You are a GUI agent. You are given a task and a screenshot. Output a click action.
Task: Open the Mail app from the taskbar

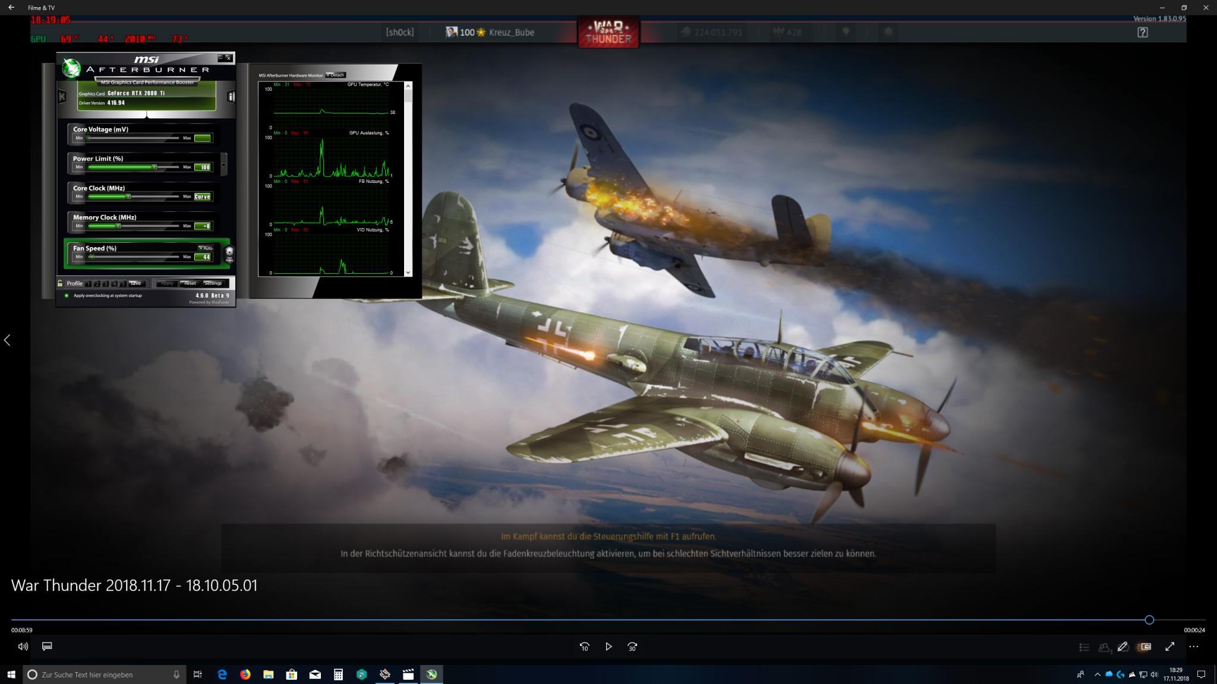[x=315, y=674]
